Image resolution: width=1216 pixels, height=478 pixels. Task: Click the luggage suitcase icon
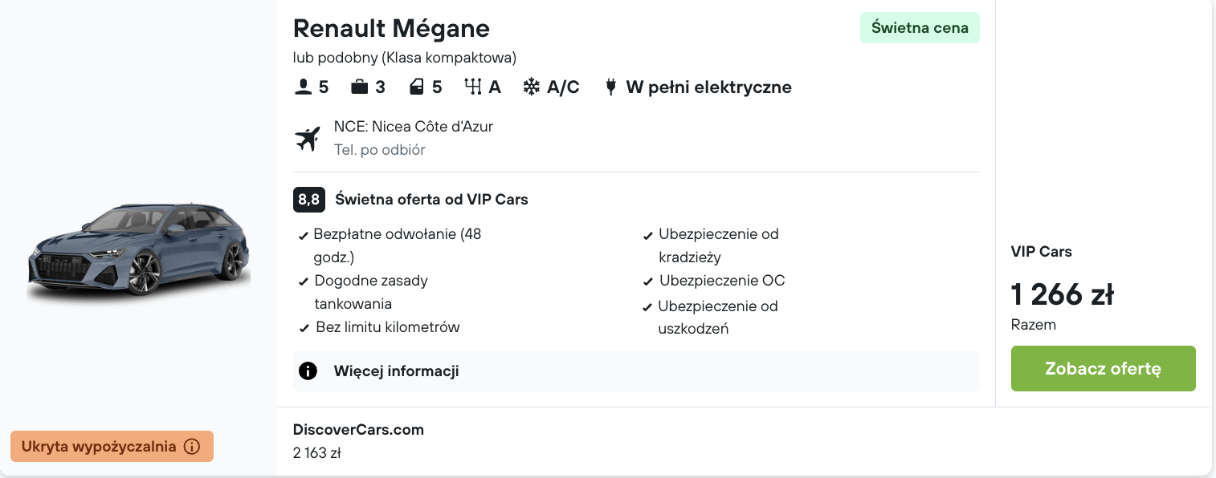tap(359, 87)
